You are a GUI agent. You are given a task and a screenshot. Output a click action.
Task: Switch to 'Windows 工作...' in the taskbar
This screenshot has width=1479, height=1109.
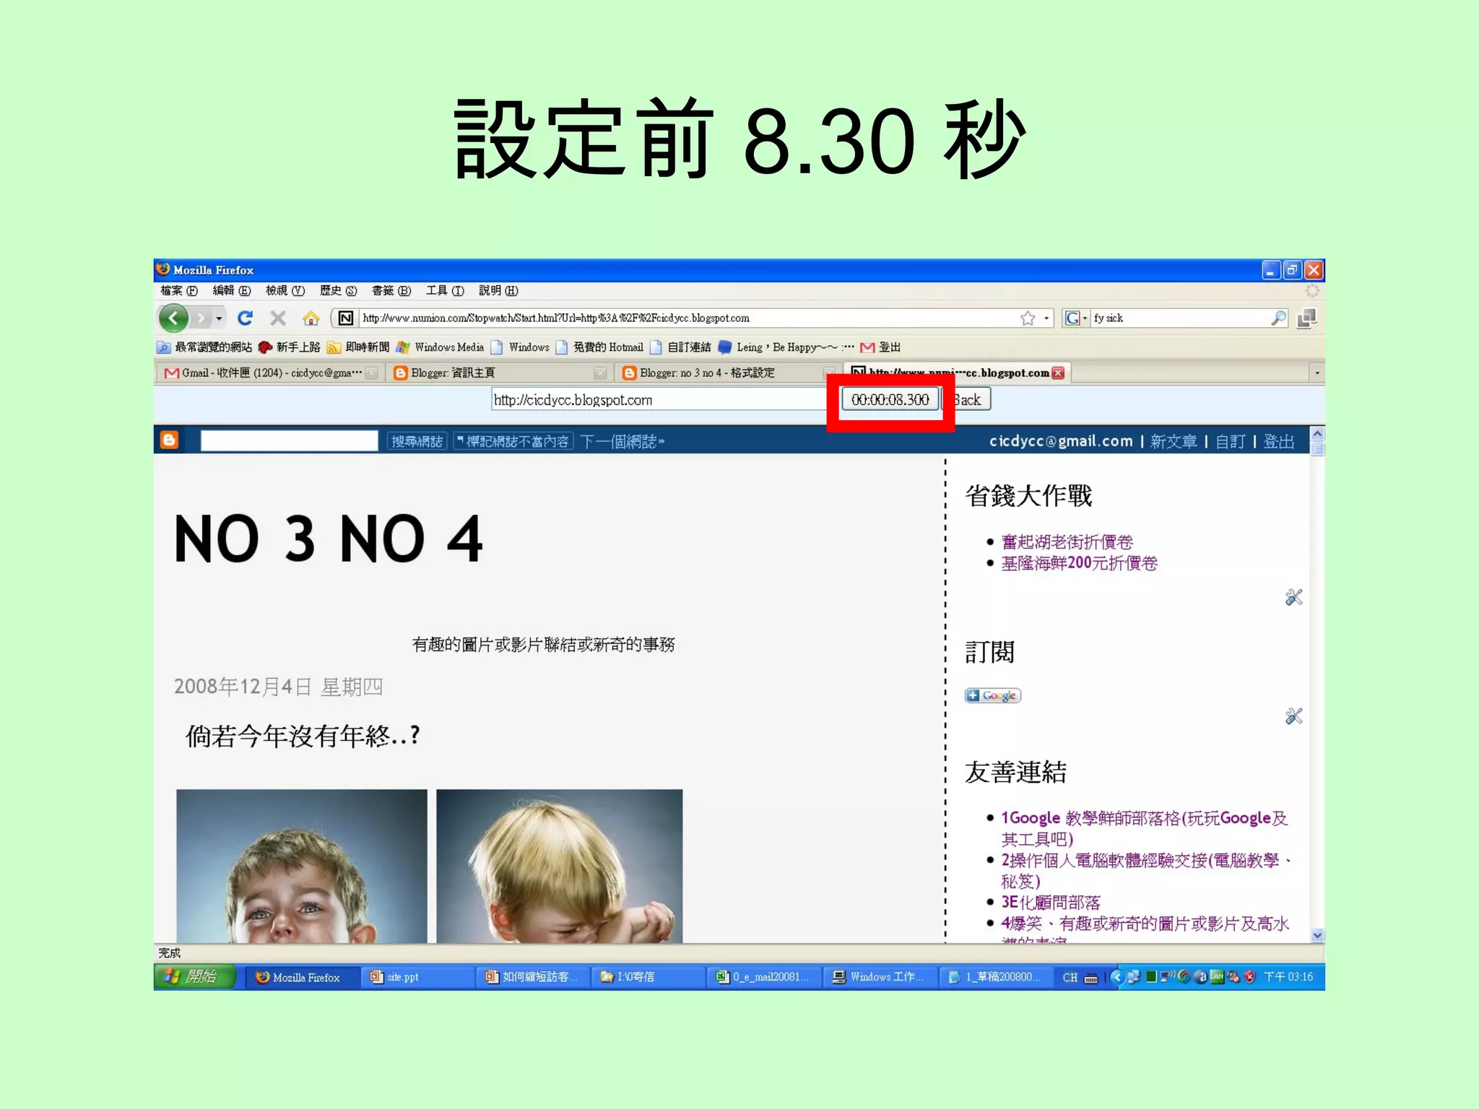click(882, 977)
